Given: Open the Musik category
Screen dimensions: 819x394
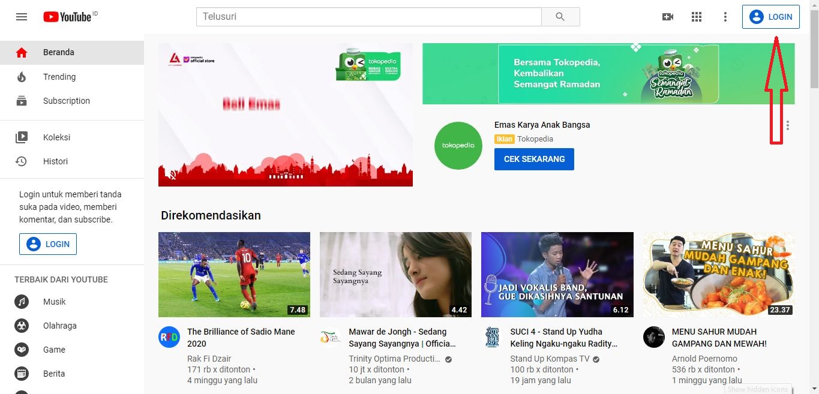Looking at the screenshot, I should click(x=72, y=302).
